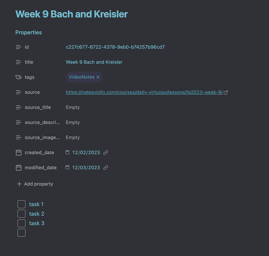The image size is (269, 256).
Task: Open the natesviolin.com source link
Action: [x=143, y=92]
